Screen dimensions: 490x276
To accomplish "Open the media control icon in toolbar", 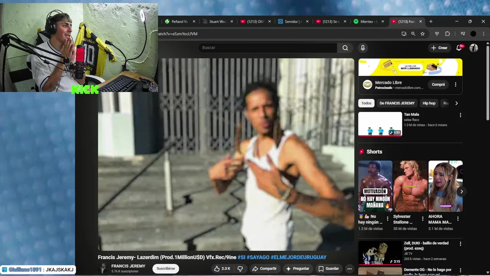I will (463, 34).
